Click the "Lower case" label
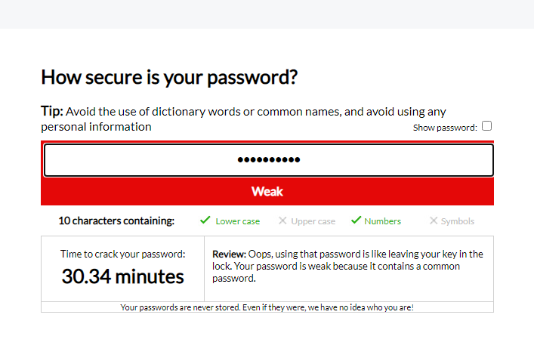 pos(237,221)
